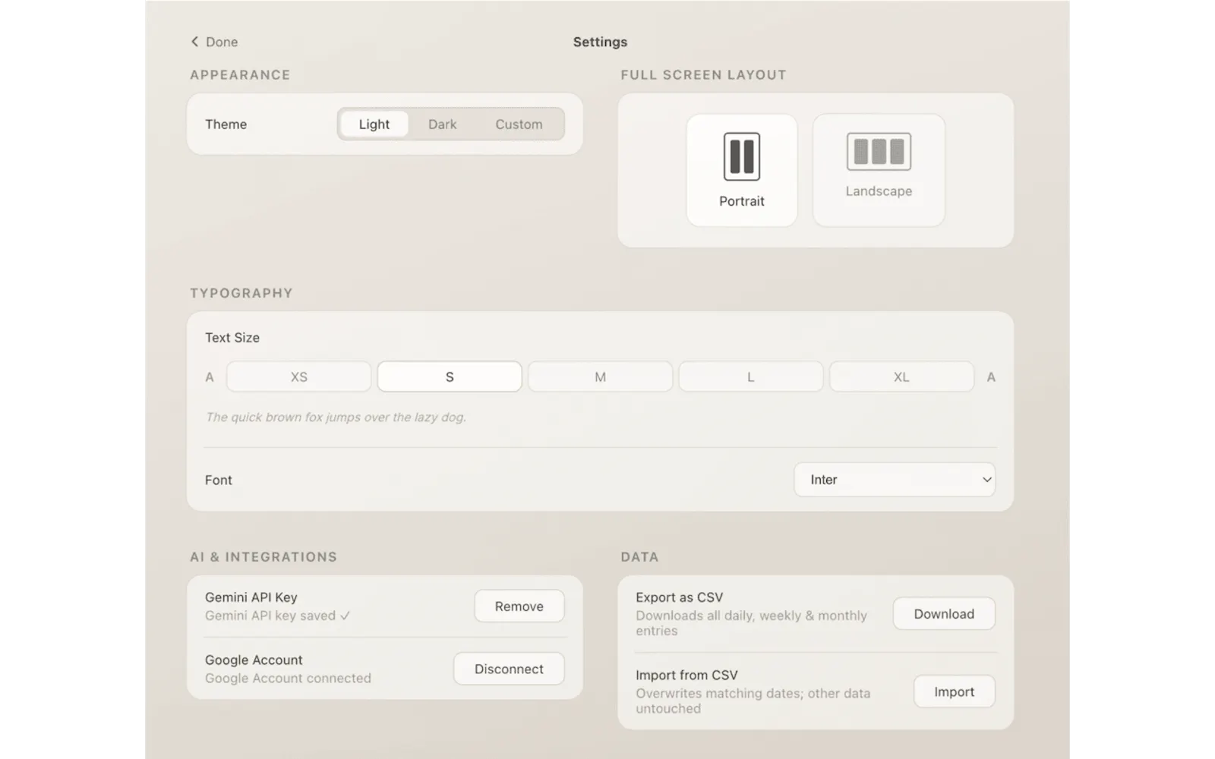The width and height of the screenshot is (1215, 759).
Task: Disconnect the Google Account
Action: tap(509, 669)
